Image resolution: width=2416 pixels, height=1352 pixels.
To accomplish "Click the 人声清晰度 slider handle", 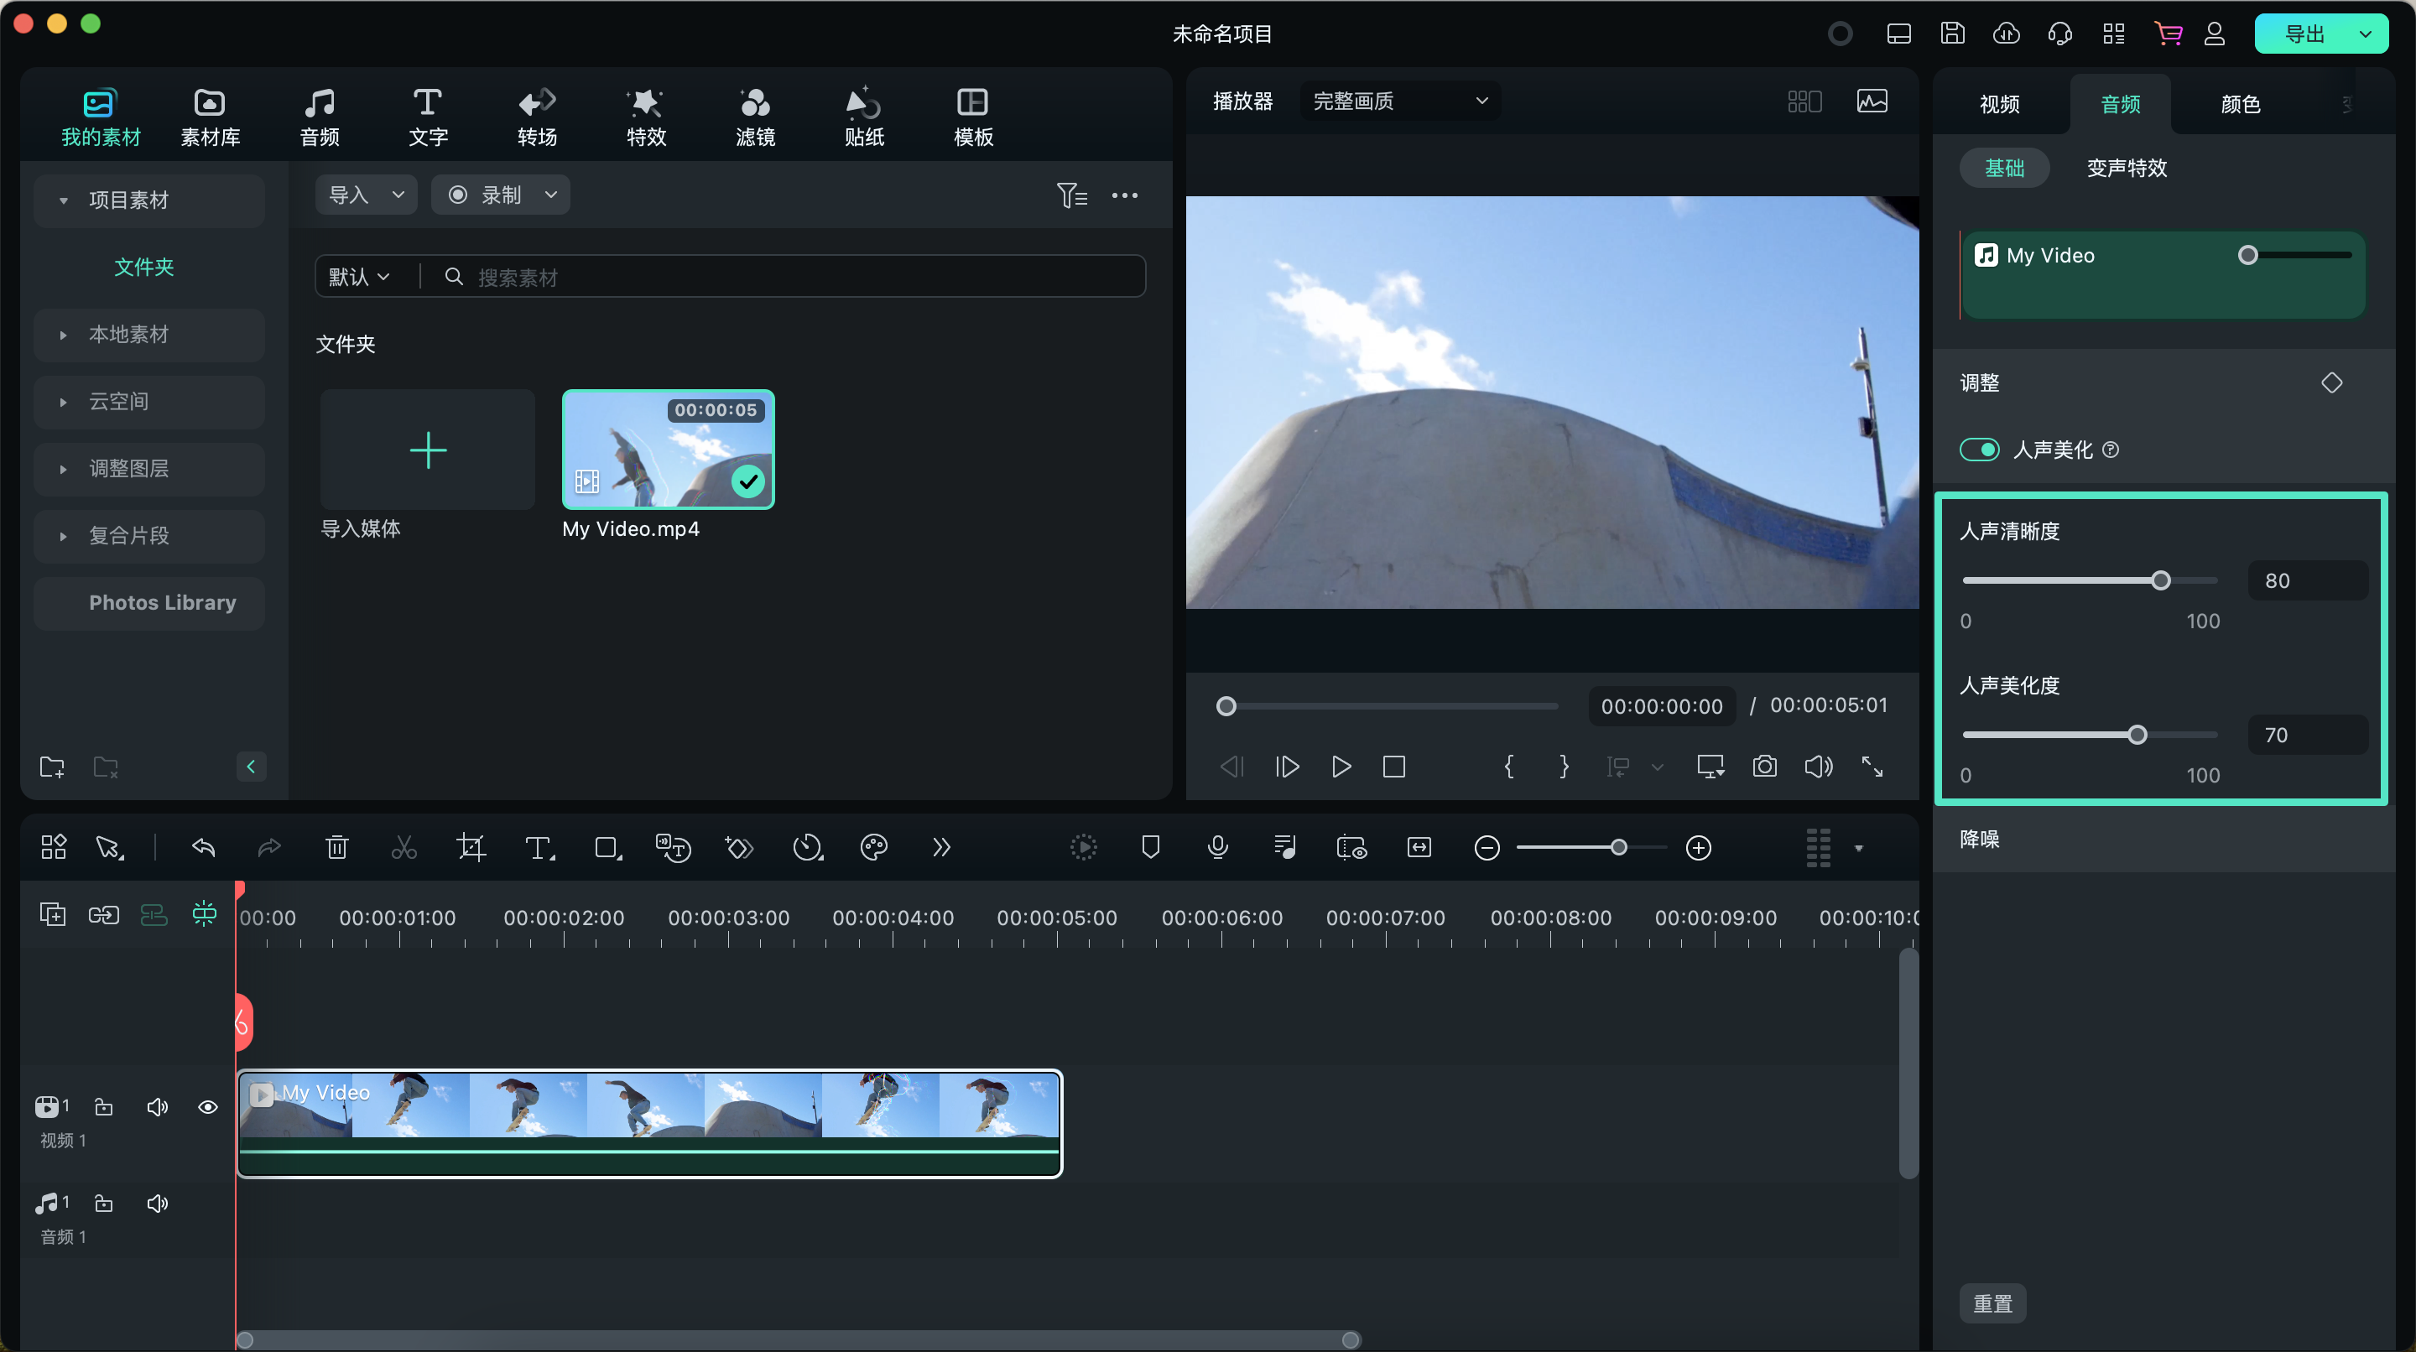I will (x=2161, y=580).
